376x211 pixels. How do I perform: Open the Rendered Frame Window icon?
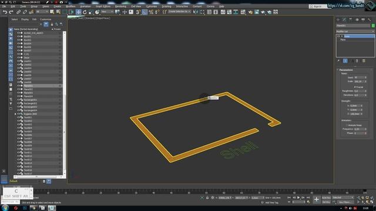coord(257,12)
